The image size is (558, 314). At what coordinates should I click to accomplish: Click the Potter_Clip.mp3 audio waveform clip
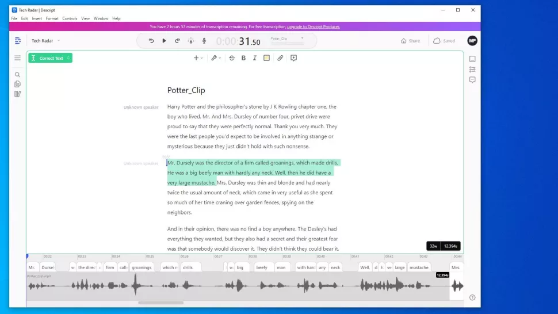(238, 286)
